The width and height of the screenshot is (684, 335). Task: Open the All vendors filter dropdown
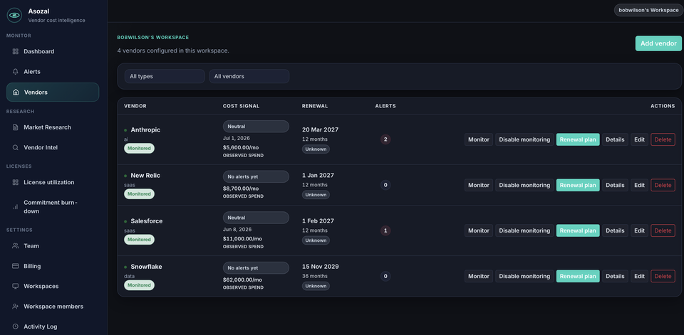(249, 76)
